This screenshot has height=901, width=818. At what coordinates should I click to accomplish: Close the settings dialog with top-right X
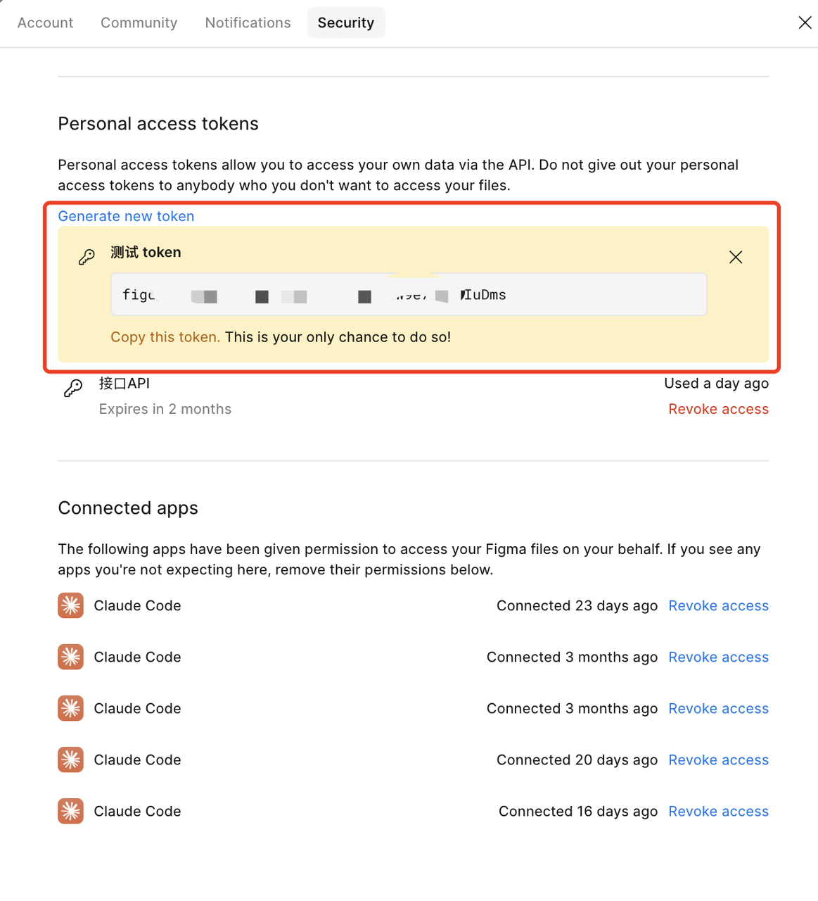[805, 23]
